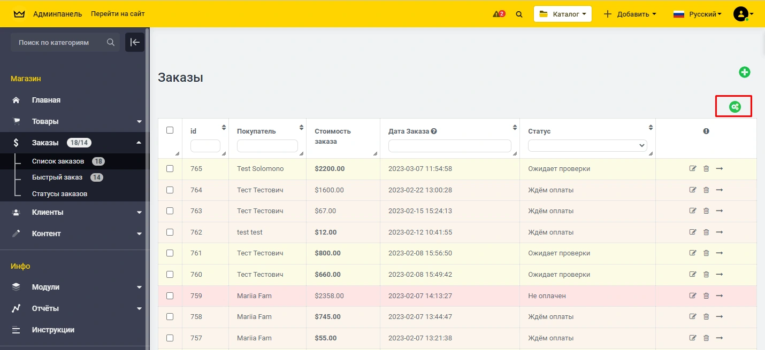The height and width of the screenshot is (350, 765).
Task: Open the Русский language selector
Action: pyautogui.click(x=698, y=14)
